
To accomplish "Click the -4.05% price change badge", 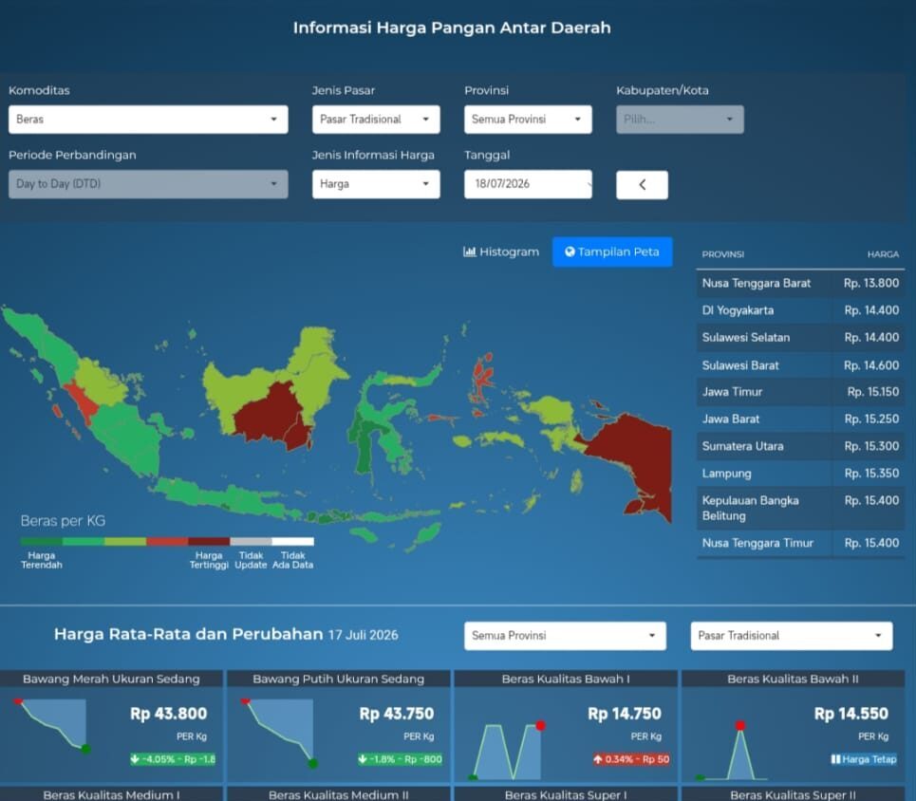I will tap(173, 759).
